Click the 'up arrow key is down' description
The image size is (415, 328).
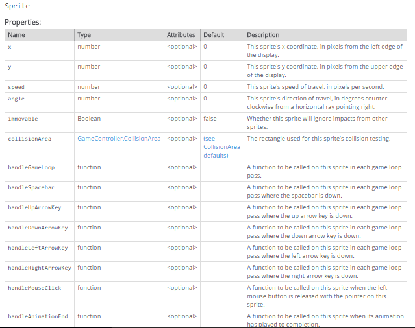pos(324,211)
